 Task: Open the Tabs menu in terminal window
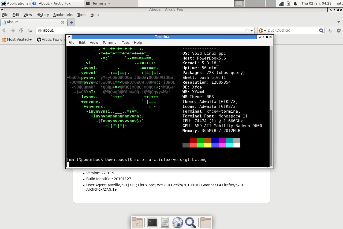click(126, 42)
